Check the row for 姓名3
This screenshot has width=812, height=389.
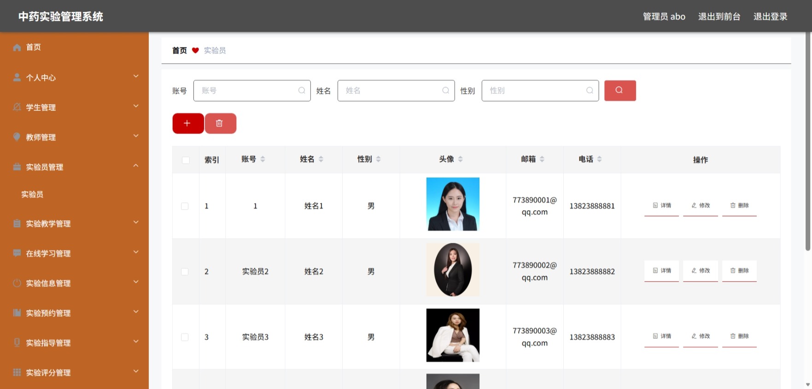point(185,337)
